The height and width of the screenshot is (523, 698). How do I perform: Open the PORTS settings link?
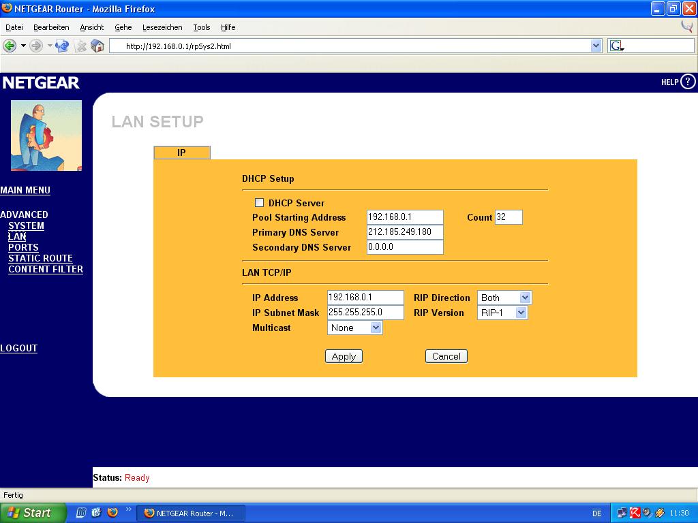point(24,247)
